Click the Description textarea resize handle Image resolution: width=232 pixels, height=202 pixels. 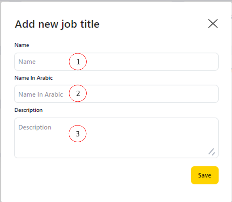(212, 152)
